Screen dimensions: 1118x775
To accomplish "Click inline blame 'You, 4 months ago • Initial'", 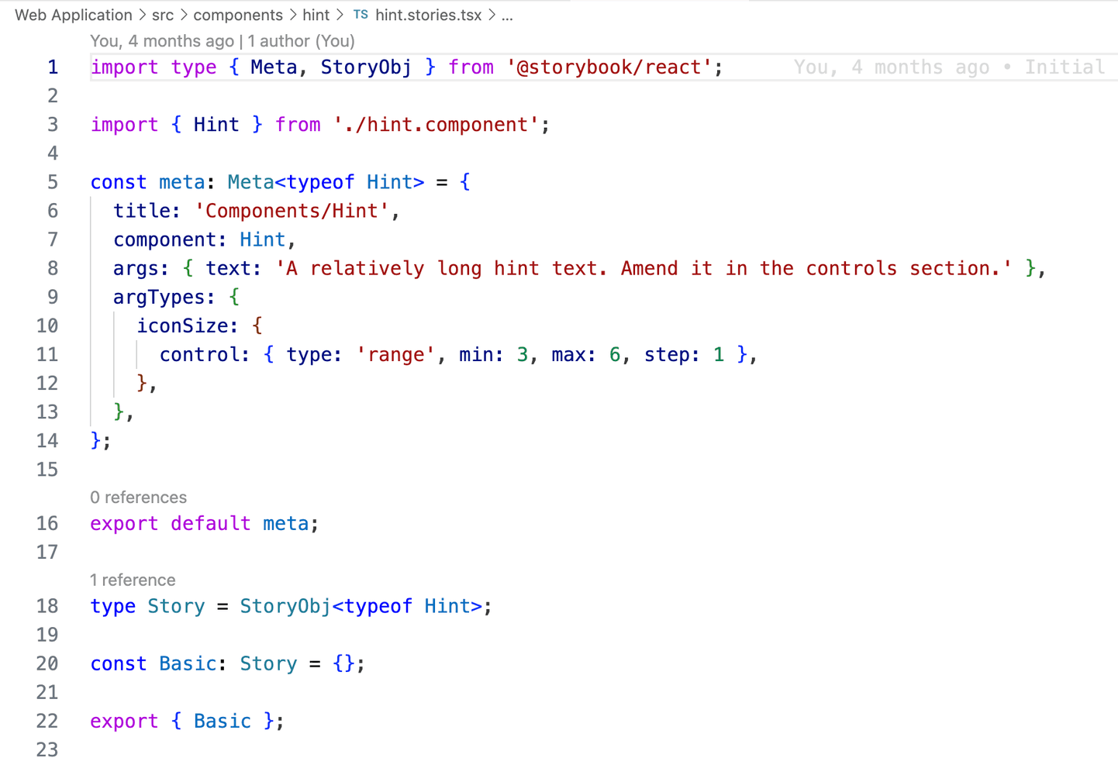I will (x=949, y=67).
